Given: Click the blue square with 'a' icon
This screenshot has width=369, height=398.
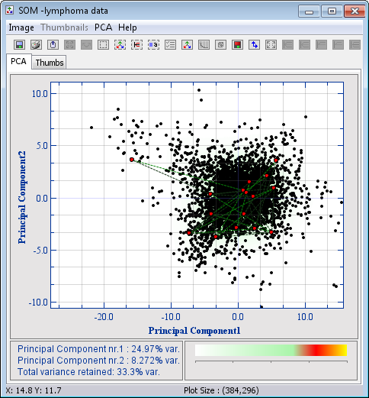Looking at the screenshot, I should coord(153,45).
